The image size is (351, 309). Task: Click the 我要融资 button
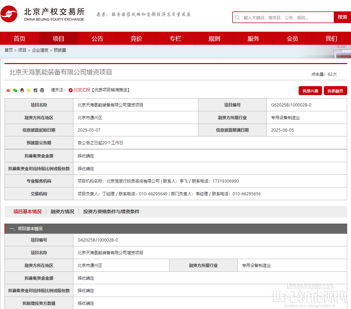(335, 91)
